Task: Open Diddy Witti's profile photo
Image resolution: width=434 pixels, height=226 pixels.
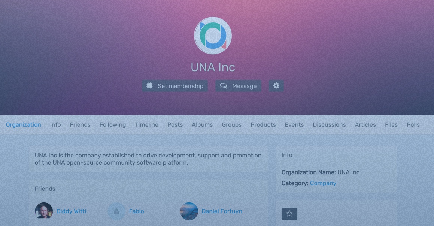Action: [44, 211]
